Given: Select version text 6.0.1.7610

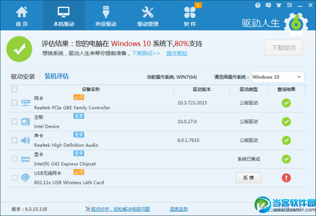Looking at the screenshot, I should [188, 140].
